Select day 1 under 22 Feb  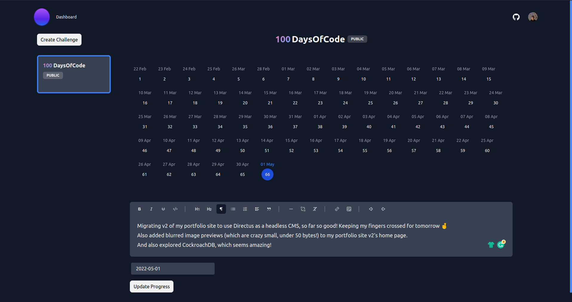[x=140, y=79]
